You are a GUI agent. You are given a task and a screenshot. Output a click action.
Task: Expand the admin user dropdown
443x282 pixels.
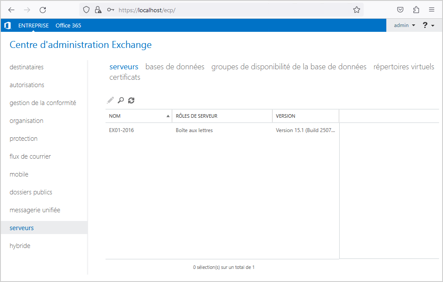[x=404, y=25]
